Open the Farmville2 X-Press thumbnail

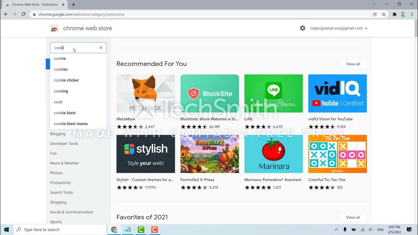click(210, 154)
